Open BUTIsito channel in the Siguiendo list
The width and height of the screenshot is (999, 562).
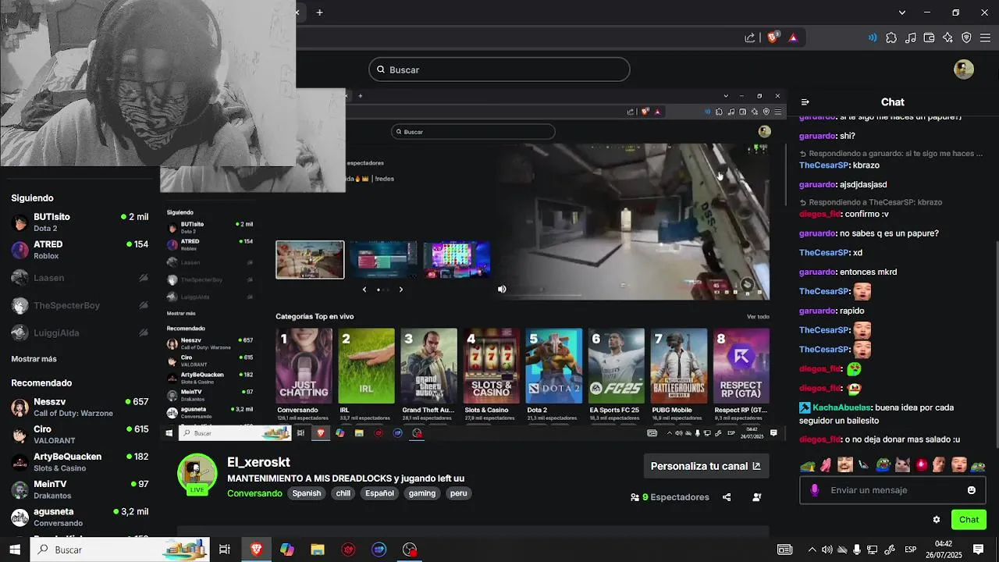[x=80, y=222]
